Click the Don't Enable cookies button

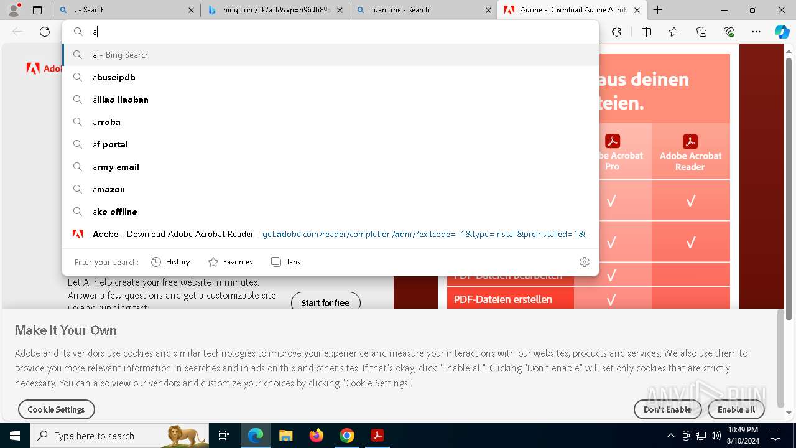[667, 409]
